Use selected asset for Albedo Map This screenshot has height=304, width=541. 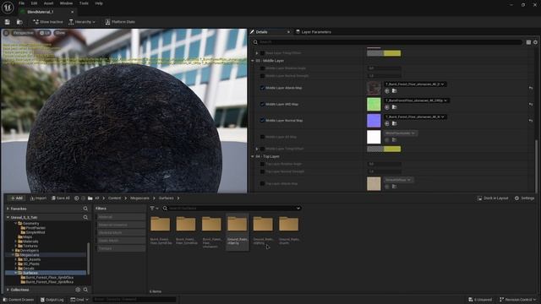click(x=387, y=91)
